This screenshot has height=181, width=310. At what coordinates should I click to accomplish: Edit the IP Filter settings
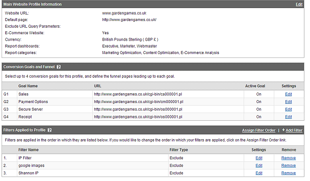pyautogui.click(x=259, y=158)
